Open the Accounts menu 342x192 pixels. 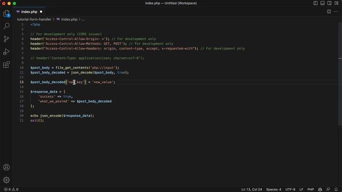[6, 167]
